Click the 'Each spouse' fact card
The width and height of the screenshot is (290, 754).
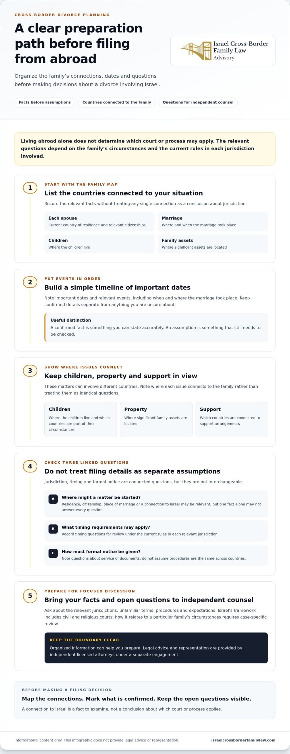(99, 221)
